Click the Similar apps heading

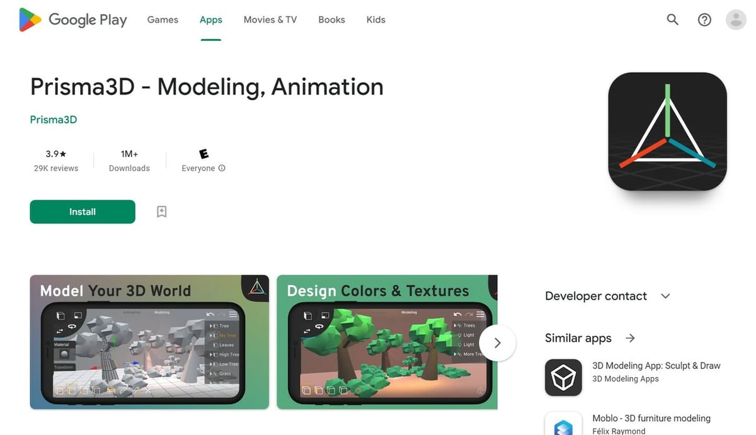pyautogui.click(x=578, y=338)
